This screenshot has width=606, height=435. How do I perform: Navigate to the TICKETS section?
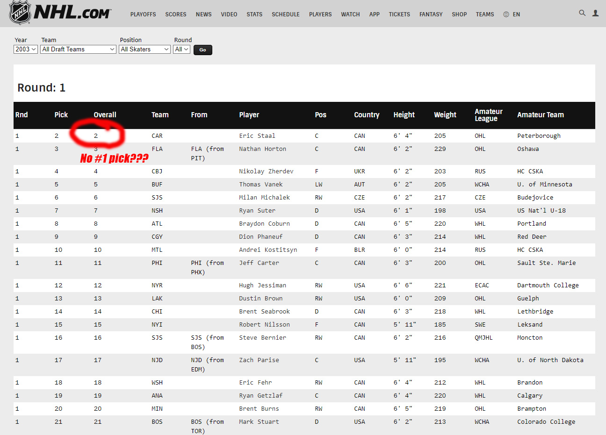[x=399, y=14]
